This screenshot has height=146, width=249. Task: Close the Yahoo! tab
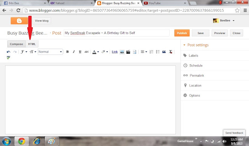pyautogui.click(x=92, y=3)
